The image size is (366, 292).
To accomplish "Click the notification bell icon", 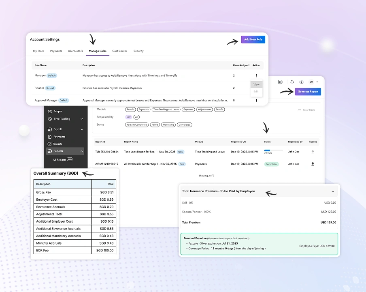I will (x=292, y=82).
